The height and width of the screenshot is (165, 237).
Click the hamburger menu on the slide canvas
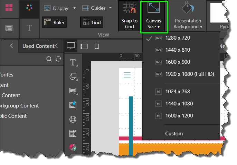[127, 75]
